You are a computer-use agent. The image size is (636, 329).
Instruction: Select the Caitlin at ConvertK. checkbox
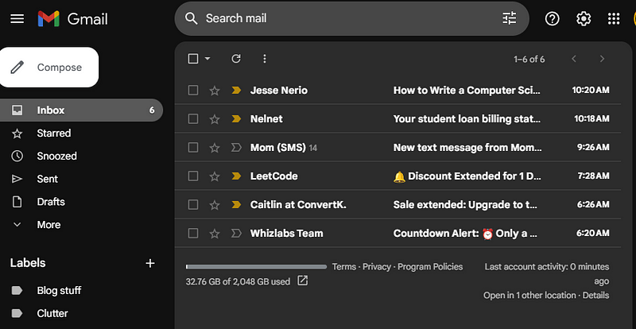(x=193, y=204)
